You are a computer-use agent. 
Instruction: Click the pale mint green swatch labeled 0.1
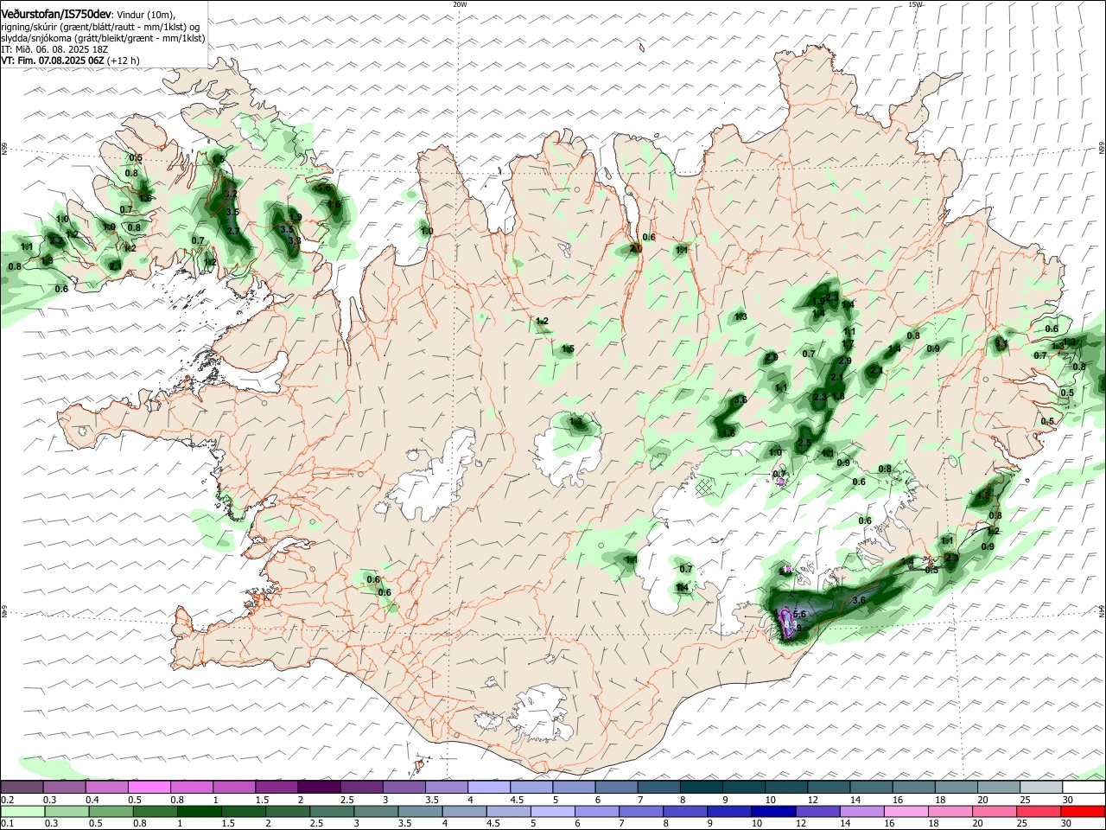coord(22,811)
